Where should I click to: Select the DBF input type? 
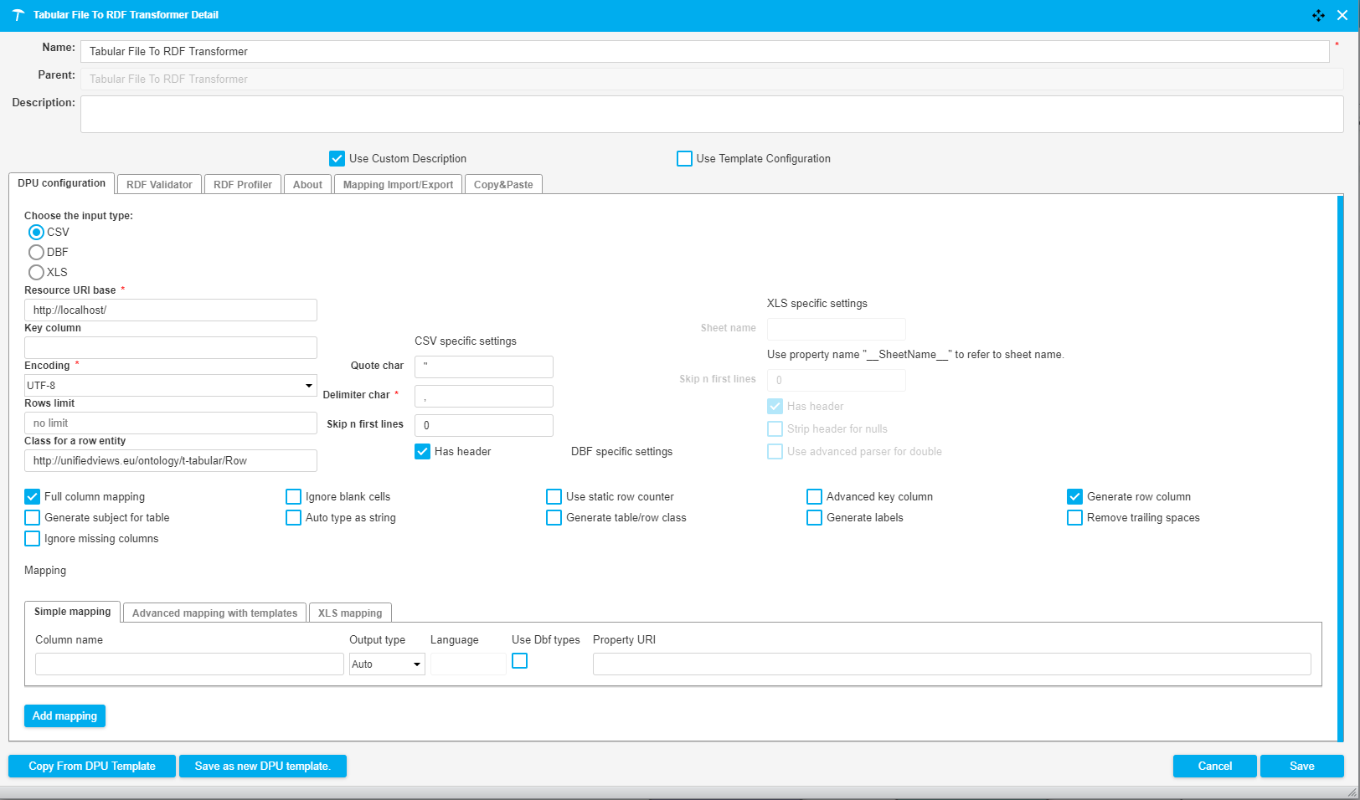[36, 252]
